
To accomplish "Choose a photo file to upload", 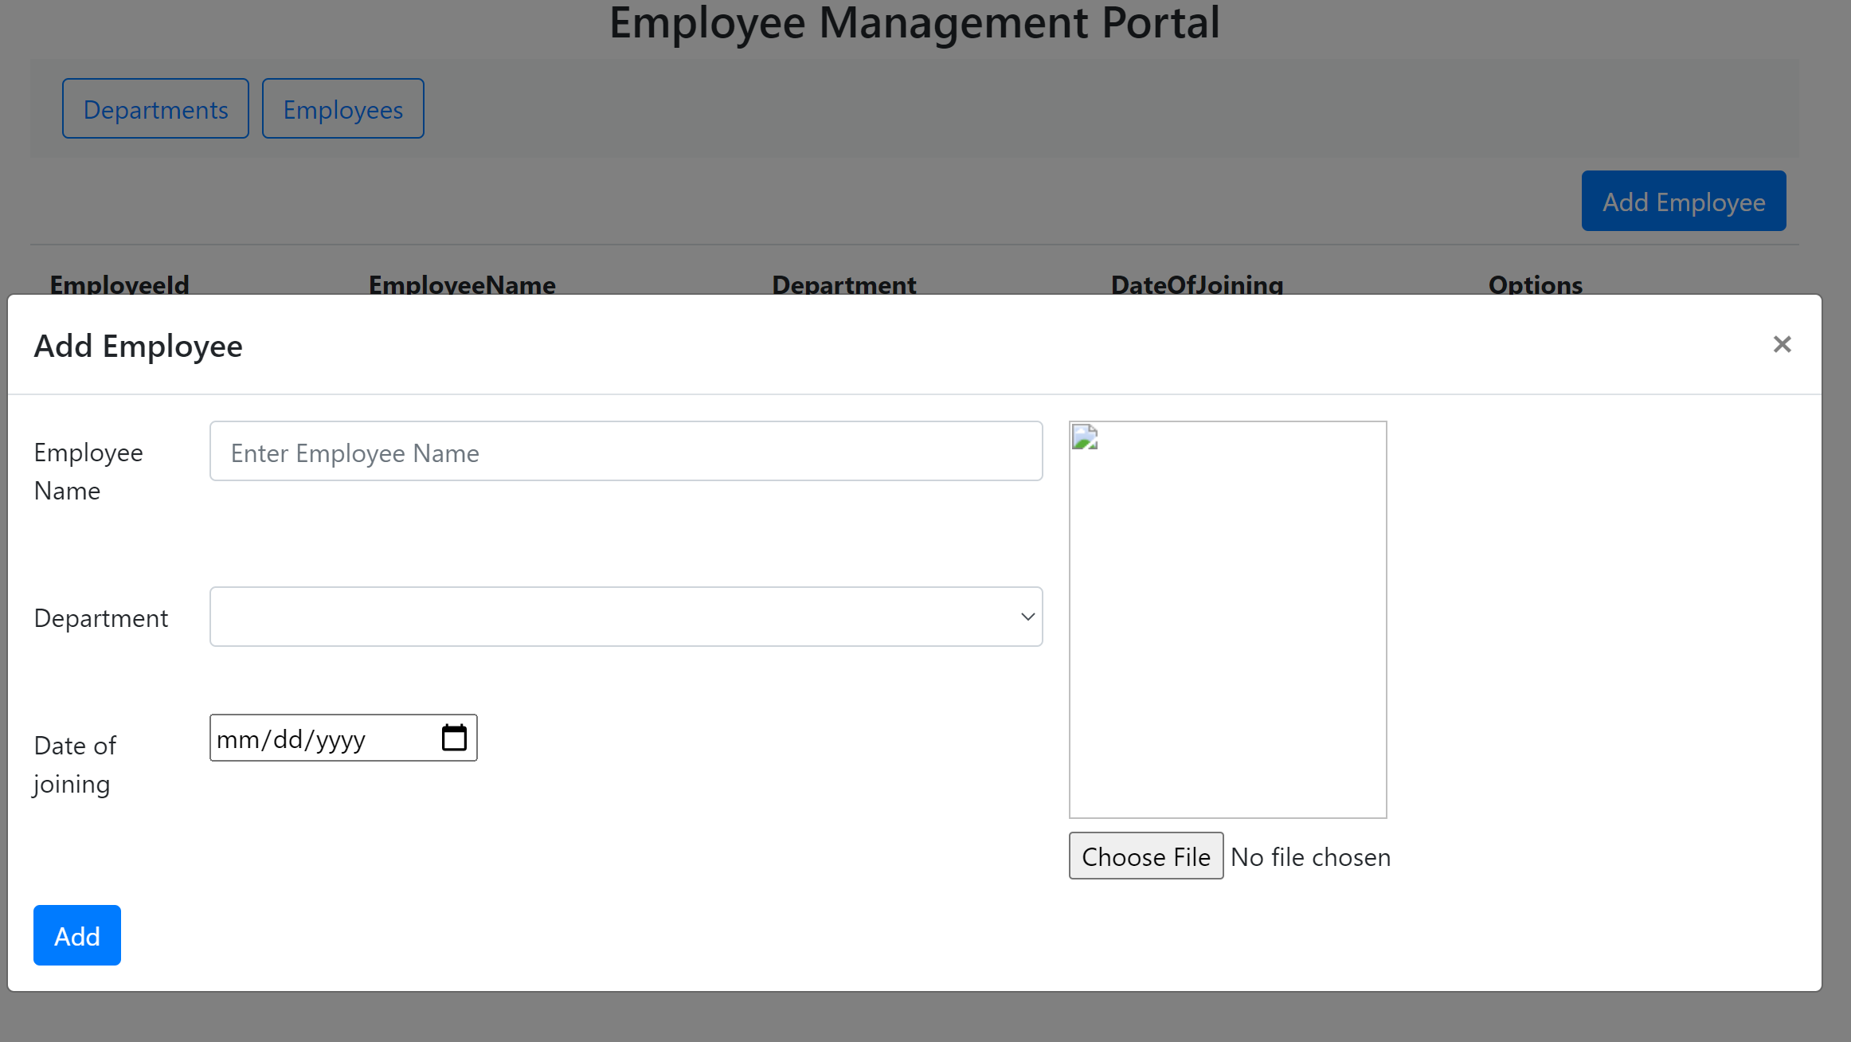I will [1145, 856].
